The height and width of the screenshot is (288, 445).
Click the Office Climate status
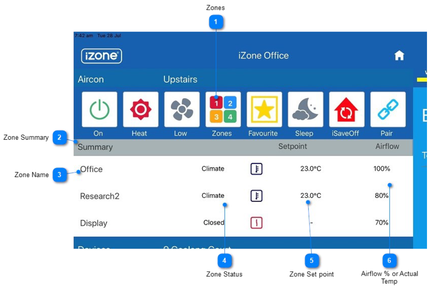pyautogui.click(x=213, y=169)
